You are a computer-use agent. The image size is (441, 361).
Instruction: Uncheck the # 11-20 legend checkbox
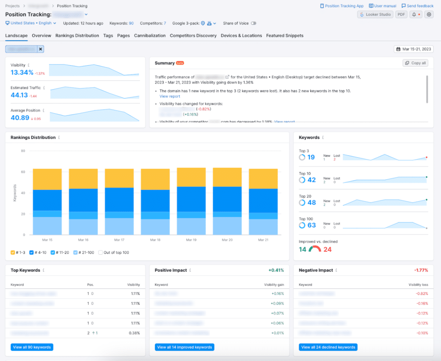[52, 252]
